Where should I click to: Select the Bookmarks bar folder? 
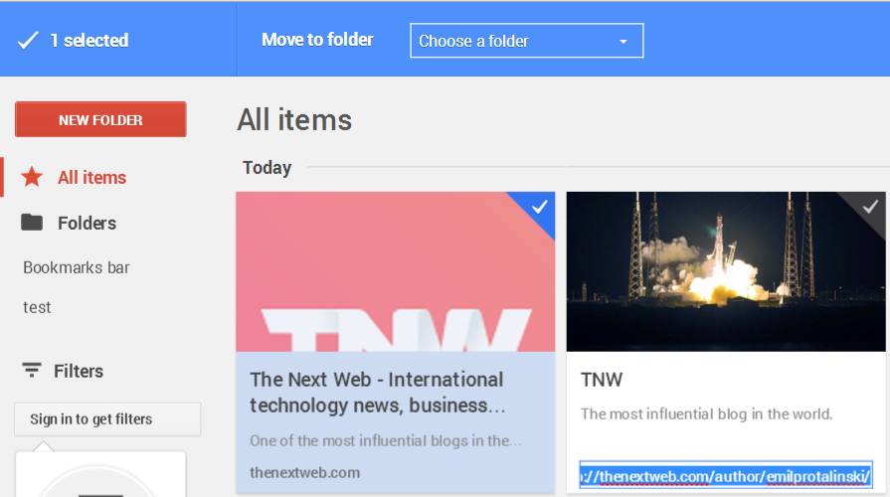coord(77,267)
